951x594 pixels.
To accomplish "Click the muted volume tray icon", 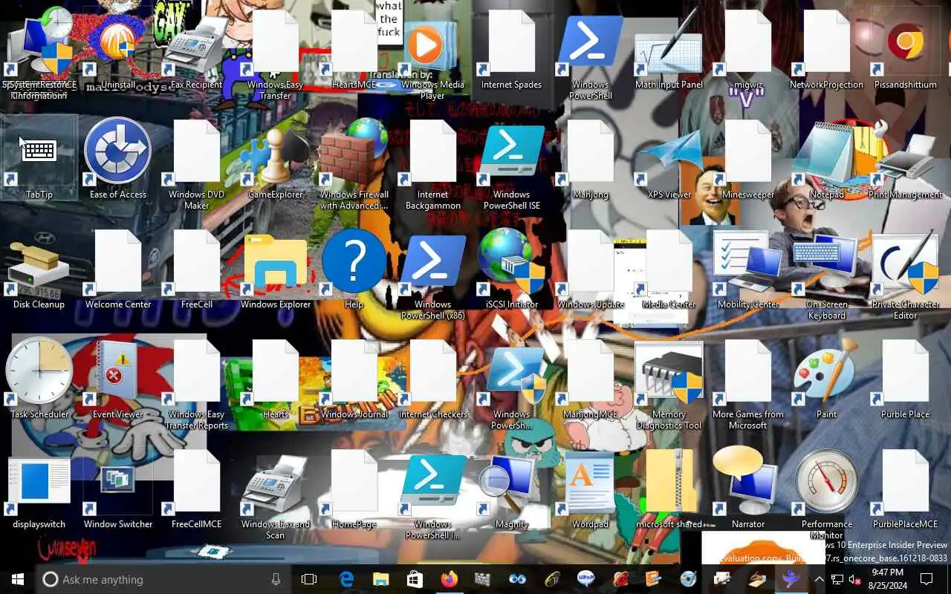I will pyautogui.click(x=854, y=579).
